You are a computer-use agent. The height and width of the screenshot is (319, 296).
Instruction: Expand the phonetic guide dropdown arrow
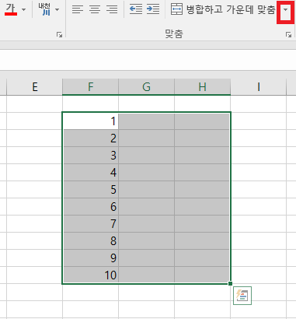click(x=57, y=10)
